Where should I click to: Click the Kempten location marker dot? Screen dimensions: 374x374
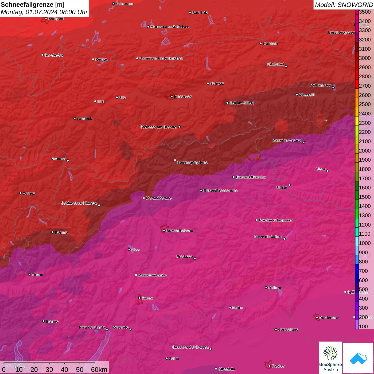coord(46,18)
